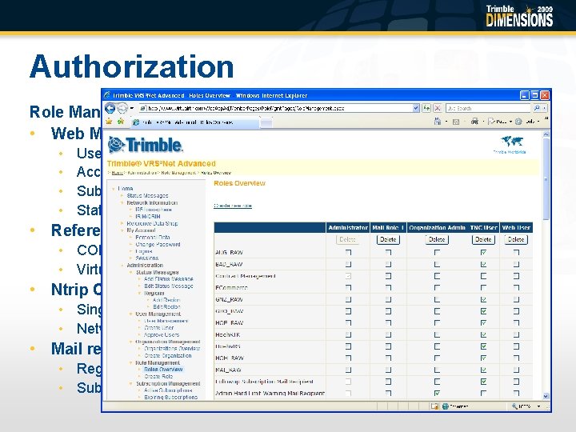Image resolution: width=576 pixels, height=432 pixels.
Task: Click the status bar security icon
Action: pyautogui.click(x=434, y=406)
